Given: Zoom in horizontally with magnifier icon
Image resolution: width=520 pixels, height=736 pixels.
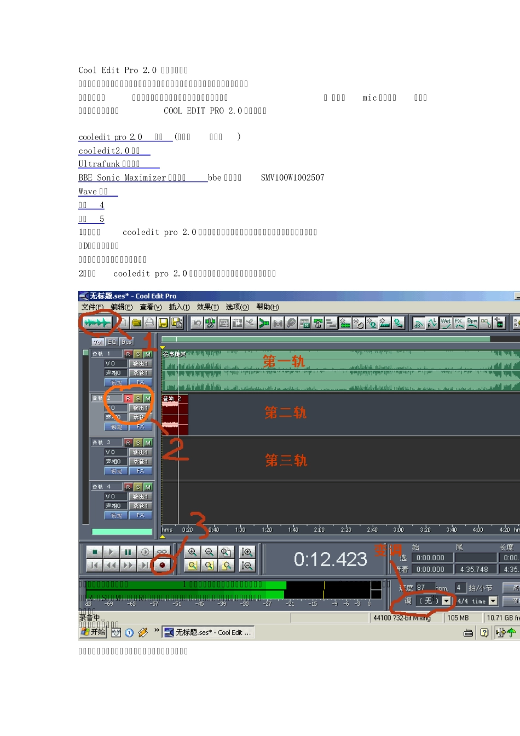Looking at the screenshot, I should 192,552.
